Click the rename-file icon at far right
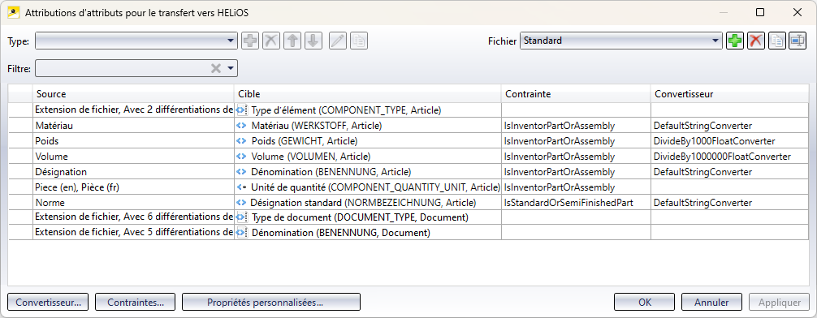This screenshot has width=817, height=318. pos(798,41)
